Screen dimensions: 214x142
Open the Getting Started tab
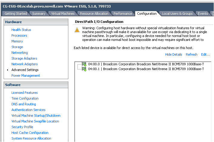(x=16, y=14)
